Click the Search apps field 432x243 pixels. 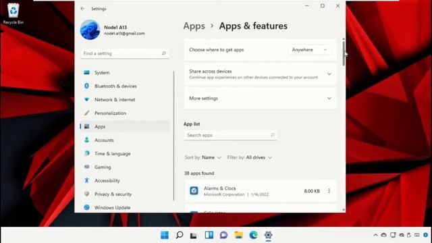(231, 135)
